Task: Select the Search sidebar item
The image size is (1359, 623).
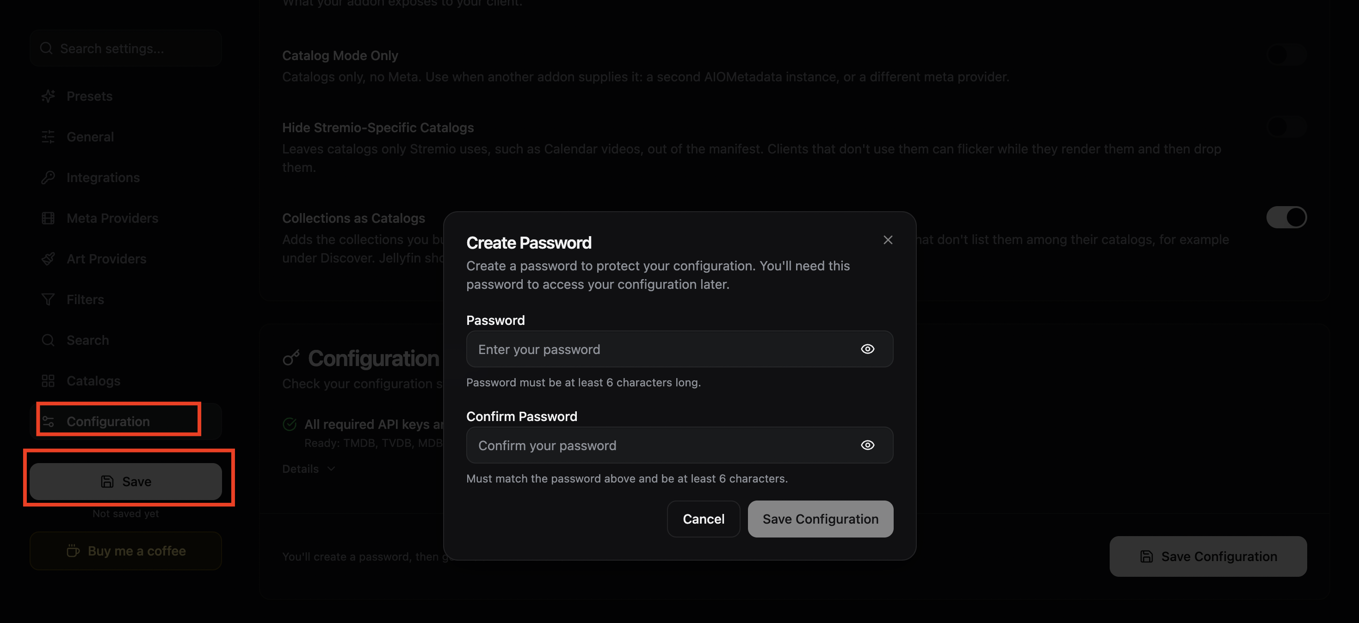Action: pyautogui.click(x=125, y=340)
